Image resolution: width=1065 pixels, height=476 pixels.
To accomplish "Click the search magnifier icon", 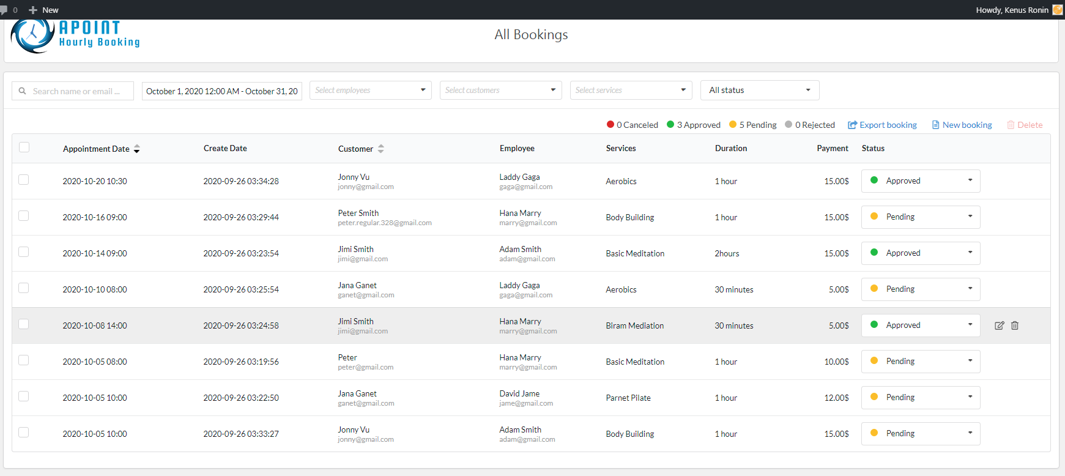I will pyautogui.click(x=23, y=91).
